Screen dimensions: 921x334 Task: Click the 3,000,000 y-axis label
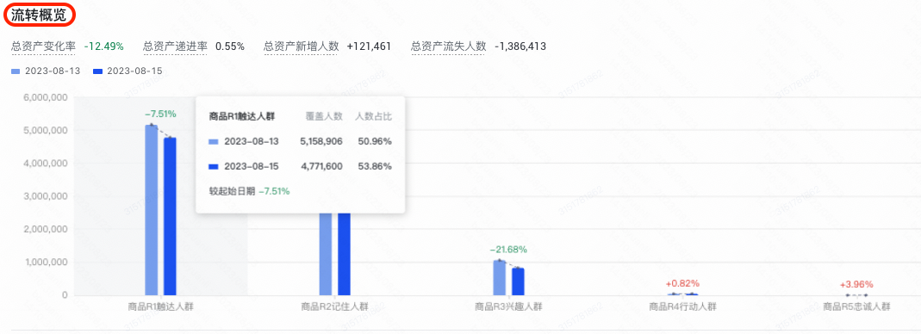(x=45, y=196)
